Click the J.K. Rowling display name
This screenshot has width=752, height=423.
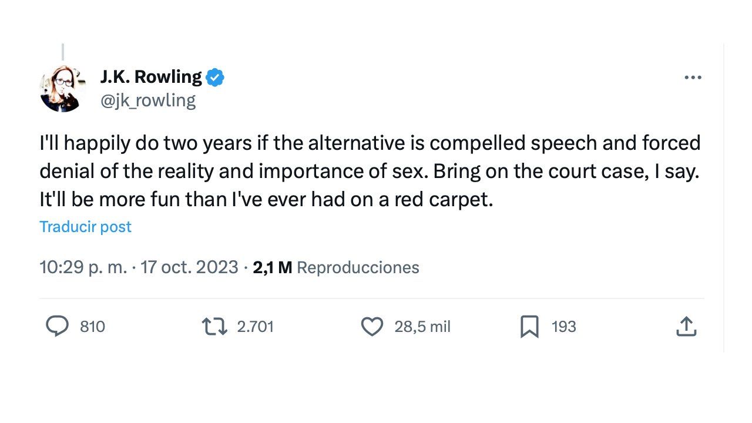click(151, 76)
